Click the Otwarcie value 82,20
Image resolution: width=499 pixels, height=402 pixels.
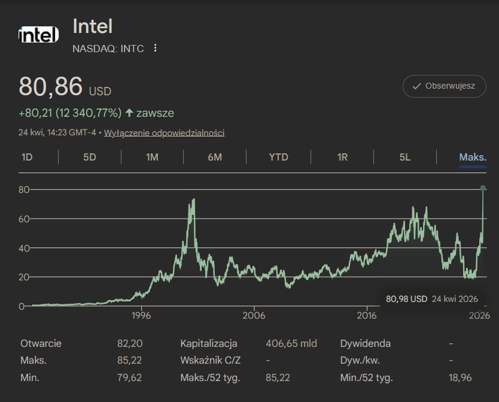(130, 343)
